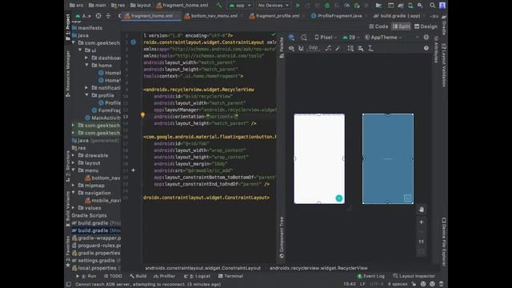Open the Palette side panel
The width and height of the screenshot is (512, 288).
pos(282,47)
